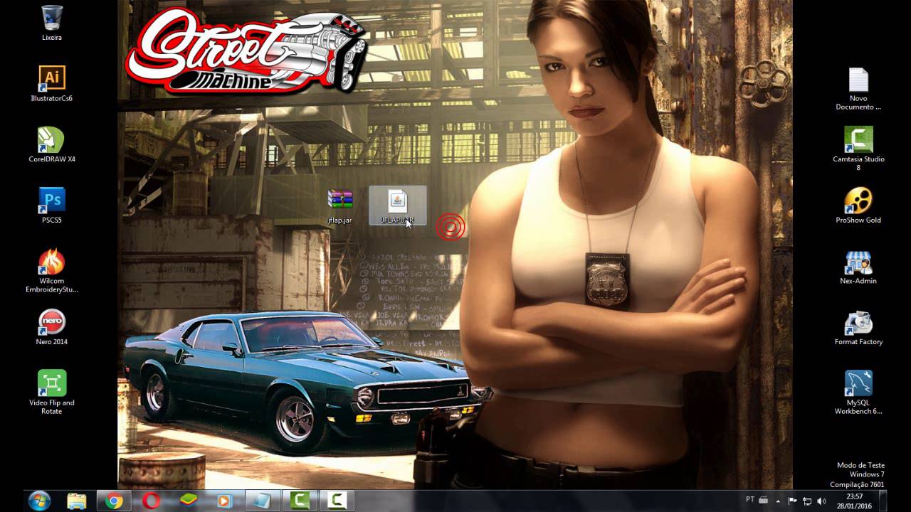Select the Nex-Admin shortcut
911x512 pixels.
click(858, 267)
